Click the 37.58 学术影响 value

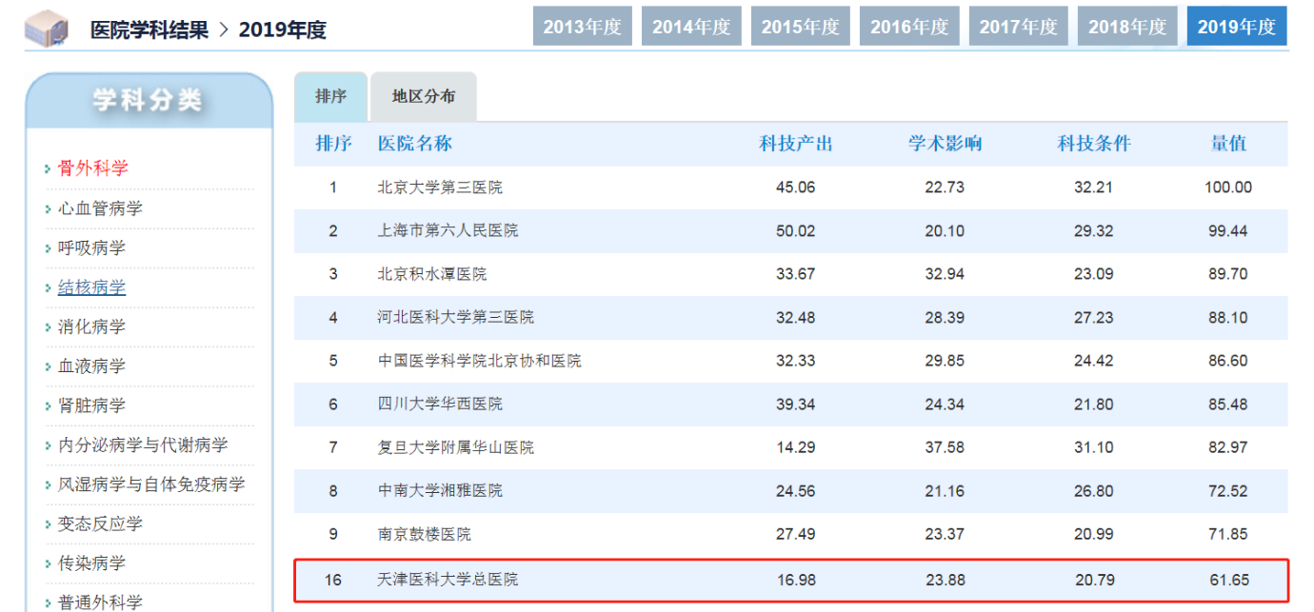click(x=945, y=447)
